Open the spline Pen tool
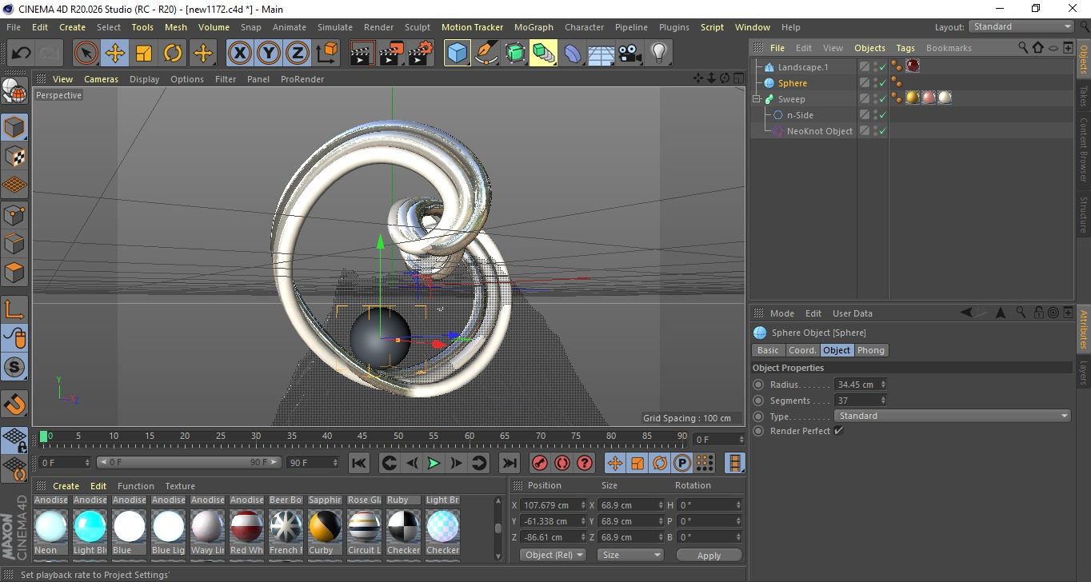 486,54
